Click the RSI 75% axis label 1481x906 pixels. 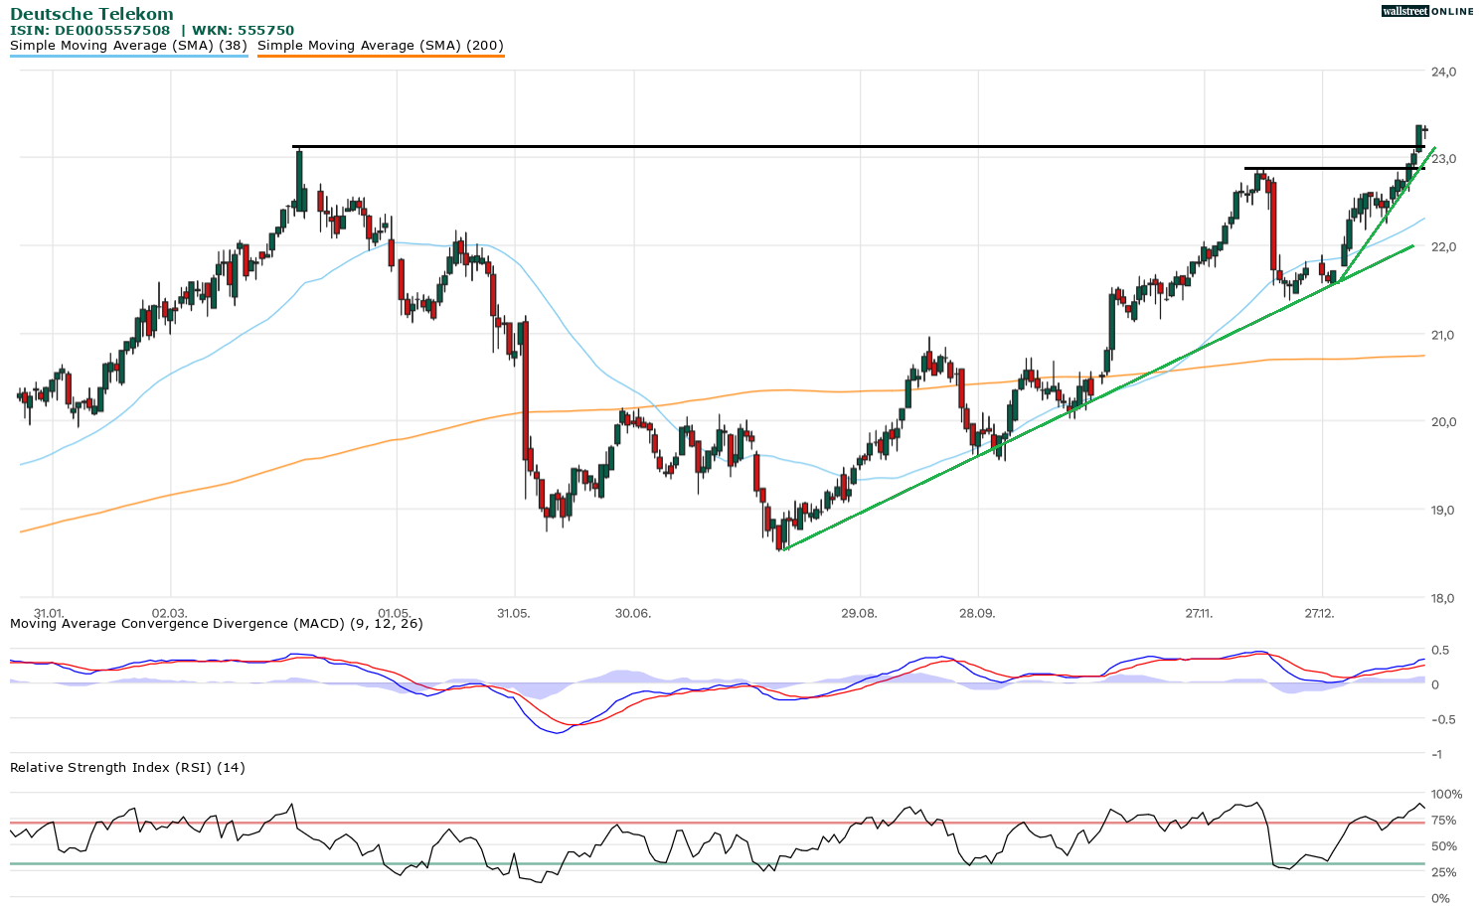[x=1444, y=821]
